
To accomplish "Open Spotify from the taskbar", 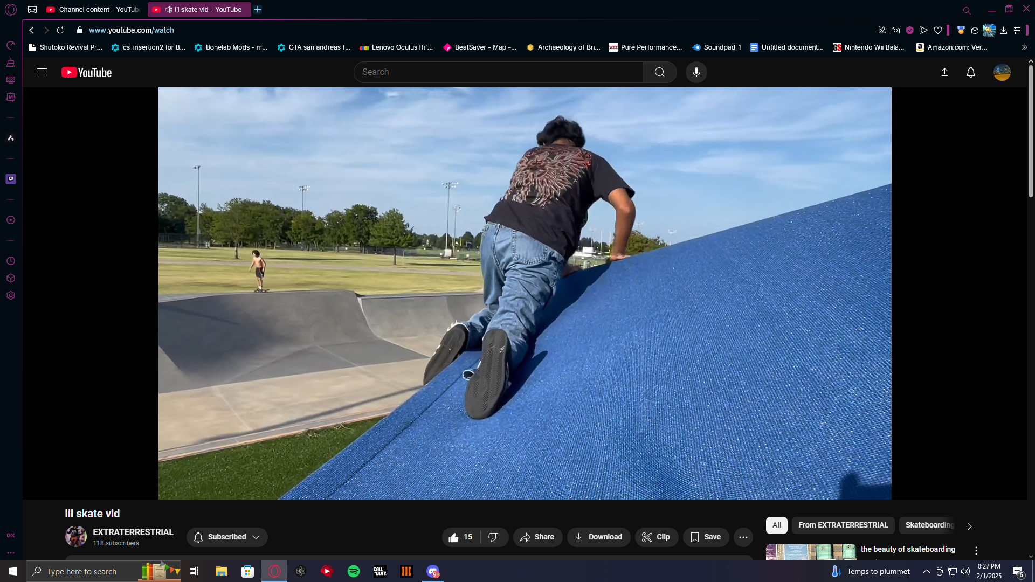I will click(354, 571).
